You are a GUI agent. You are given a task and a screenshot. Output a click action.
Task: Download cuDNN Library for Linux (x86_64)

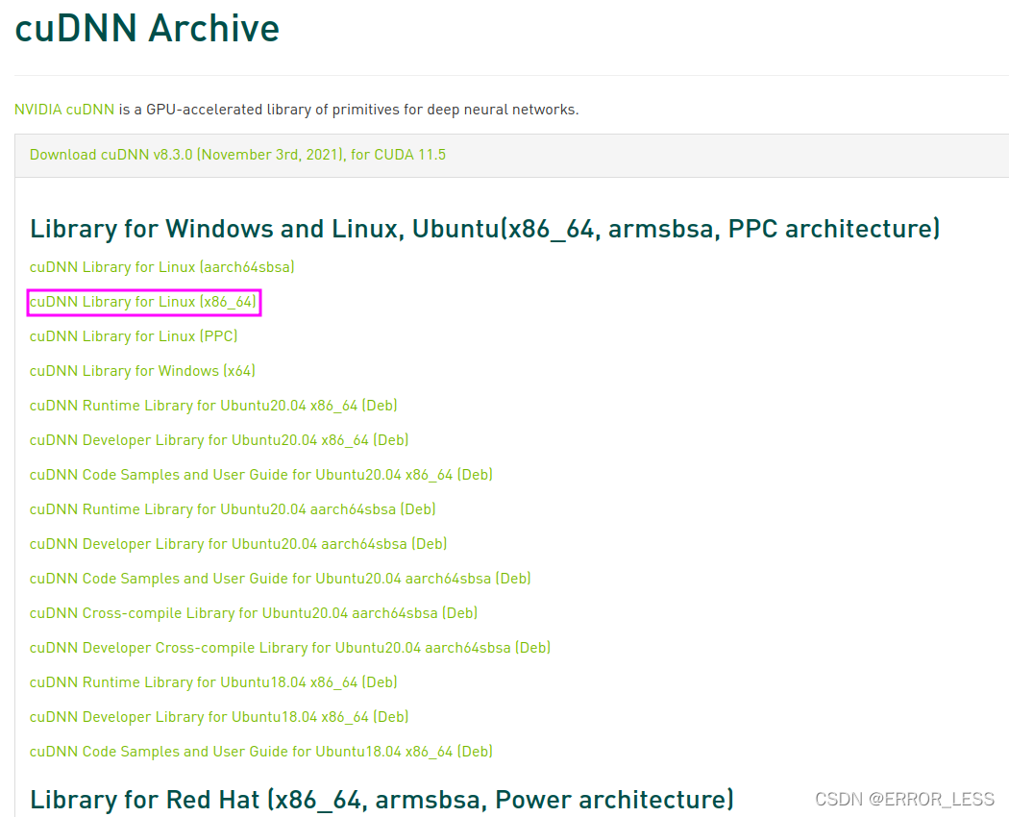tap(143, 302)
